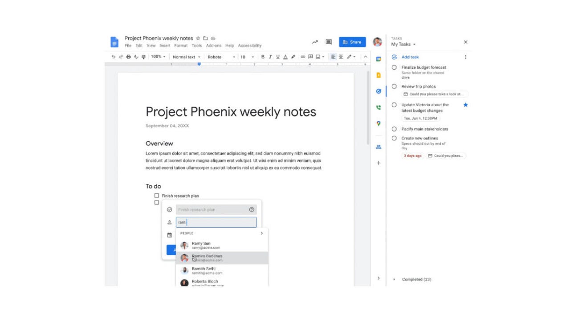
Task: Open the Normal text style dropdown
Action: 186,57
